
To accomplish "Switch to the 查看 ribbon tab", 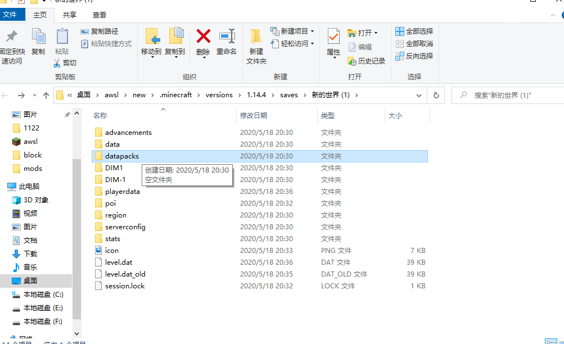I will (98, 15).
